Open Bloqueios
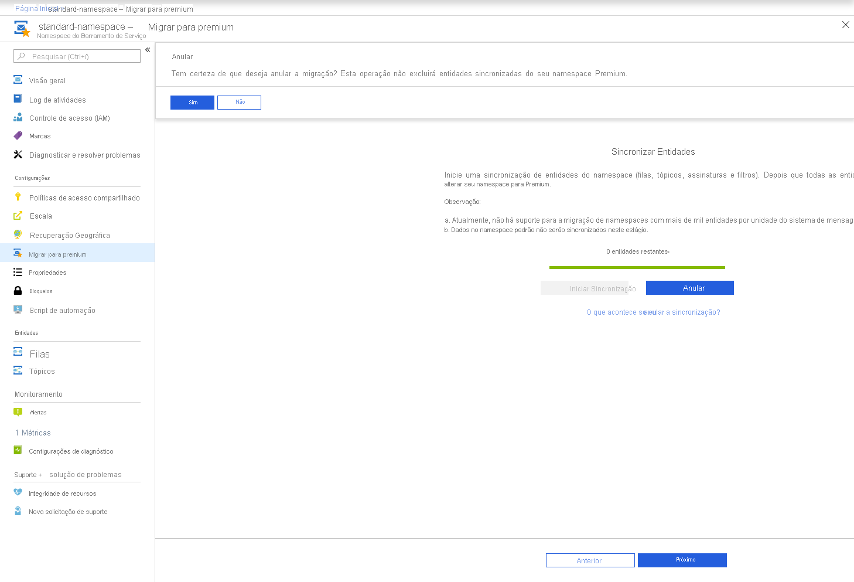854x582 pixels. click(41, 291)
